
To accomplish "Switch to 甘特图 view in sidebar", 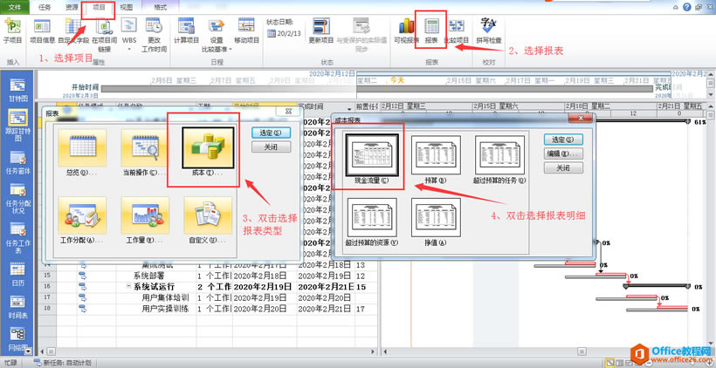I will [18, 91].
